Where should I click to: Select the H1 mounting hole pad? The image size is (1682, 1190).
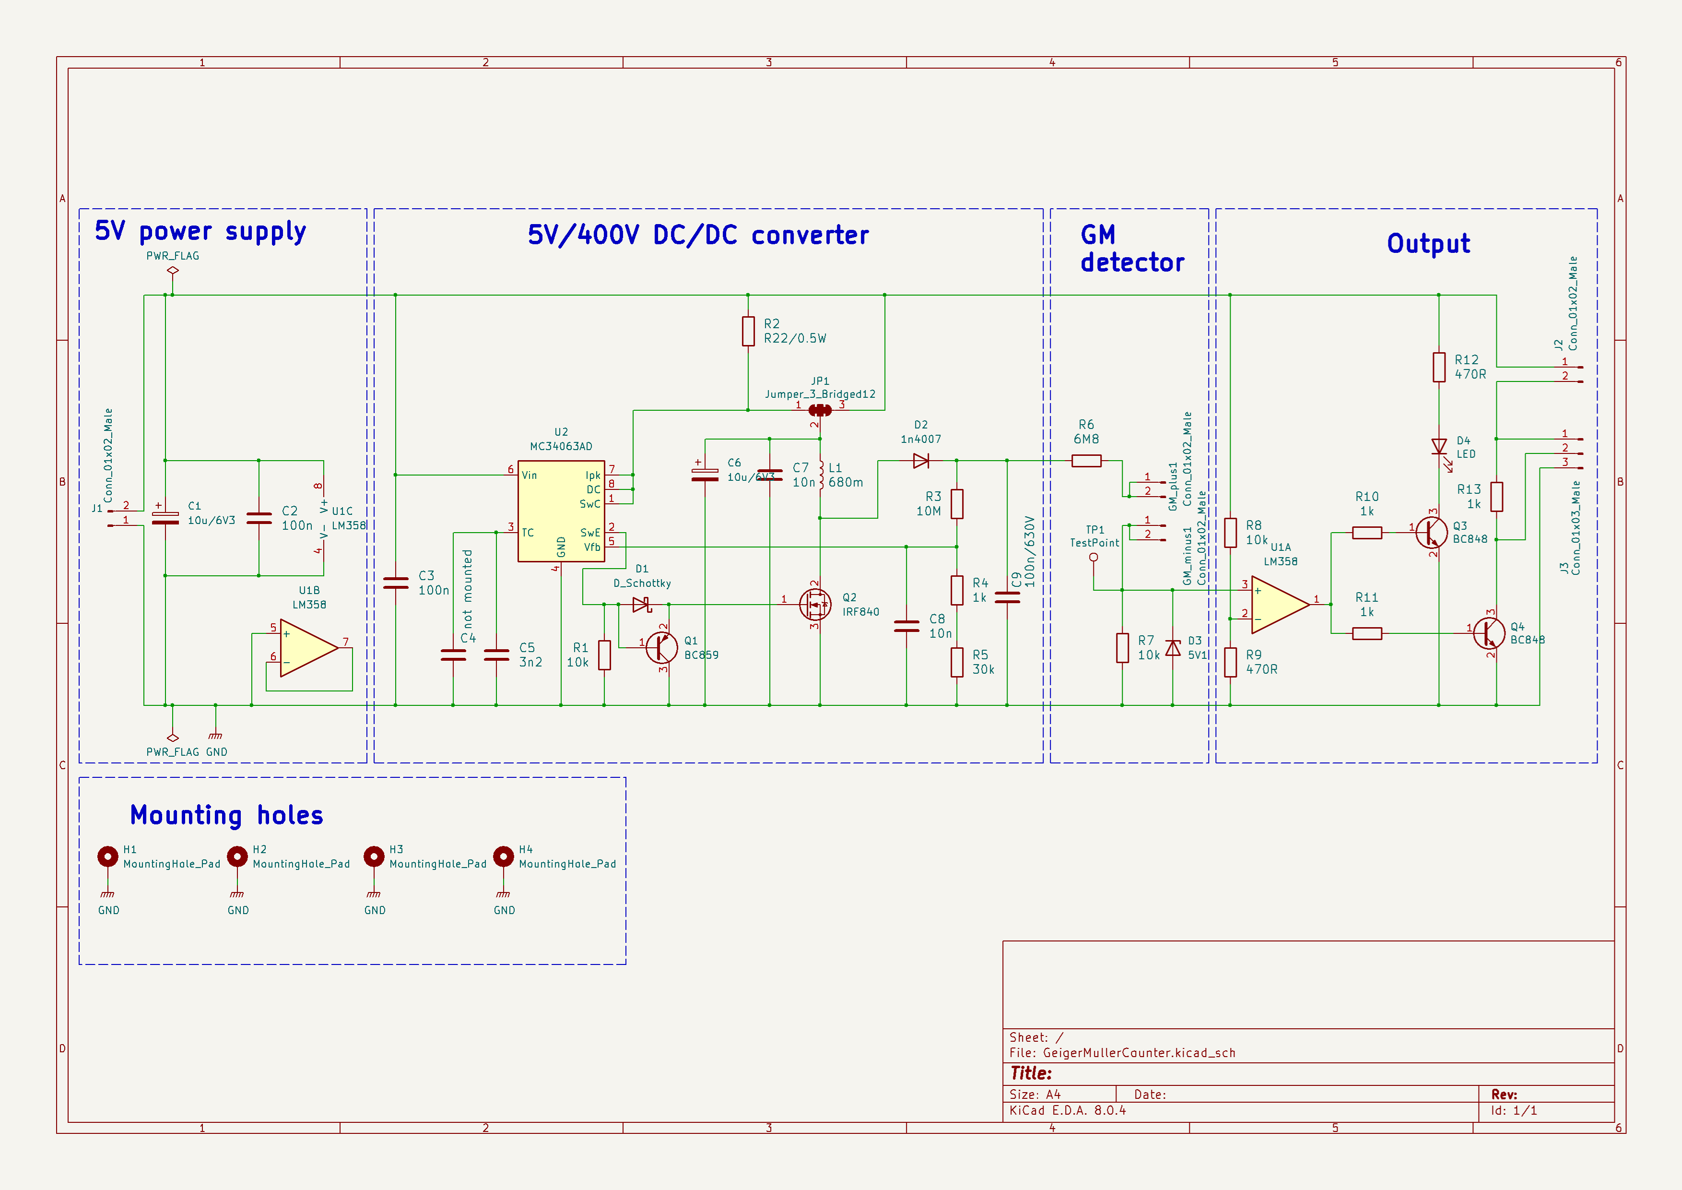tap(108, 856)
